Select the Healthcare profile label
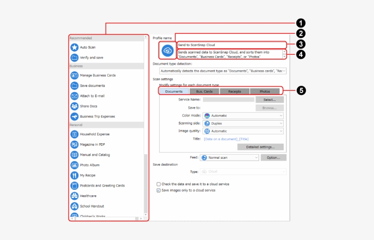The width and height of the screenshot is (374, 240). point(88,196)
